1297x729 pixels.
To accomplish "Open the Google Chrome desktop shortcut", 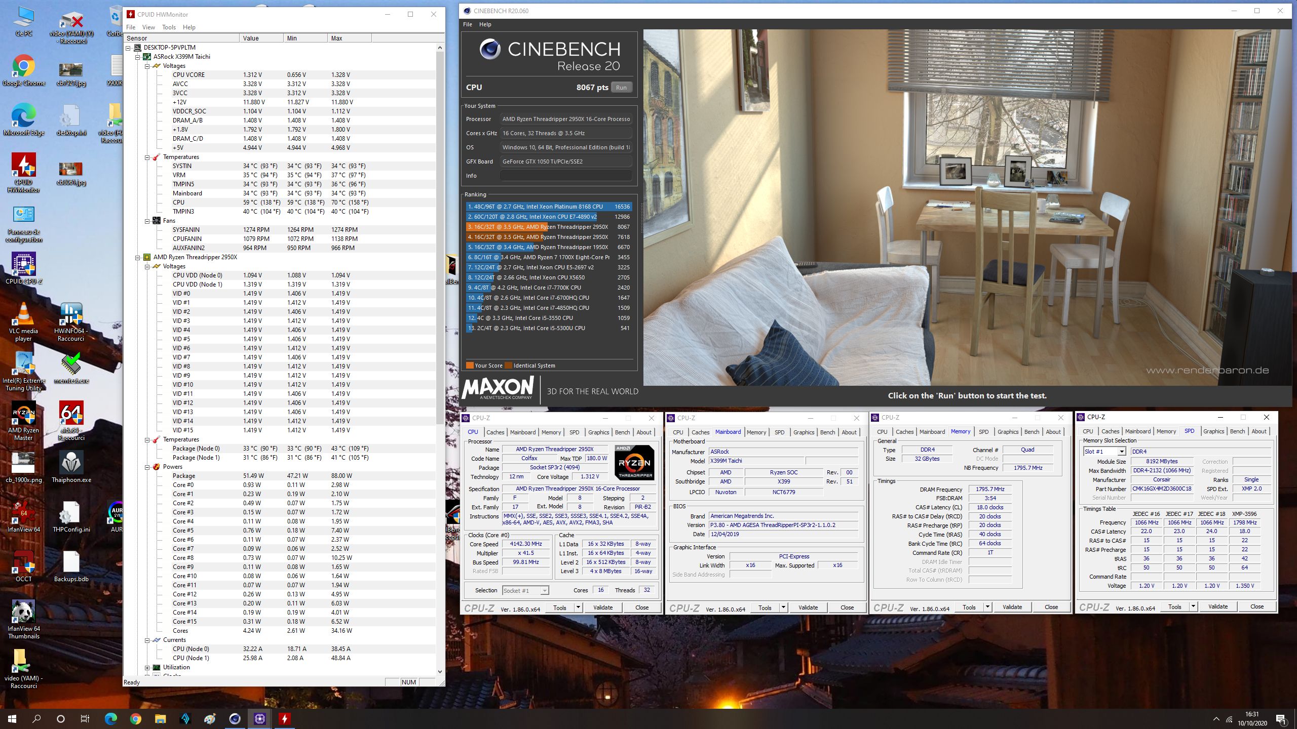I will click(x=24, y=71).
